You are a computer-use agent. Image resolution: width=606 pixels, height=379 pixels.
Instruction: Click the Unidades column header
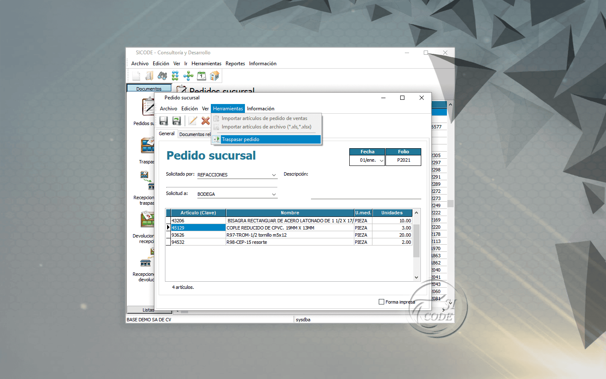[392, 213]
